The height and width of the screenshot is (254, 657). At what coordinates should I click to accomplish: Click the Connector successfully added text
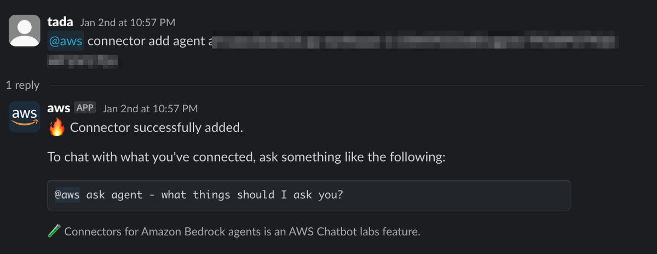coord(157,128)
